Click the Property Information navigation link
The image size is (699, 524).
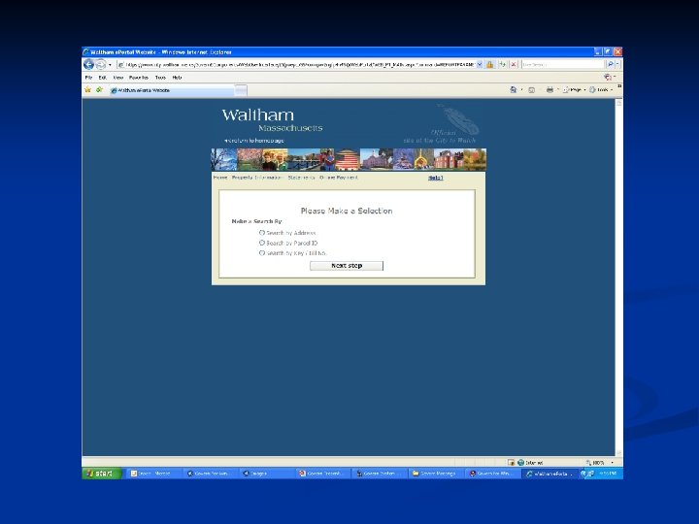[256, 178]
